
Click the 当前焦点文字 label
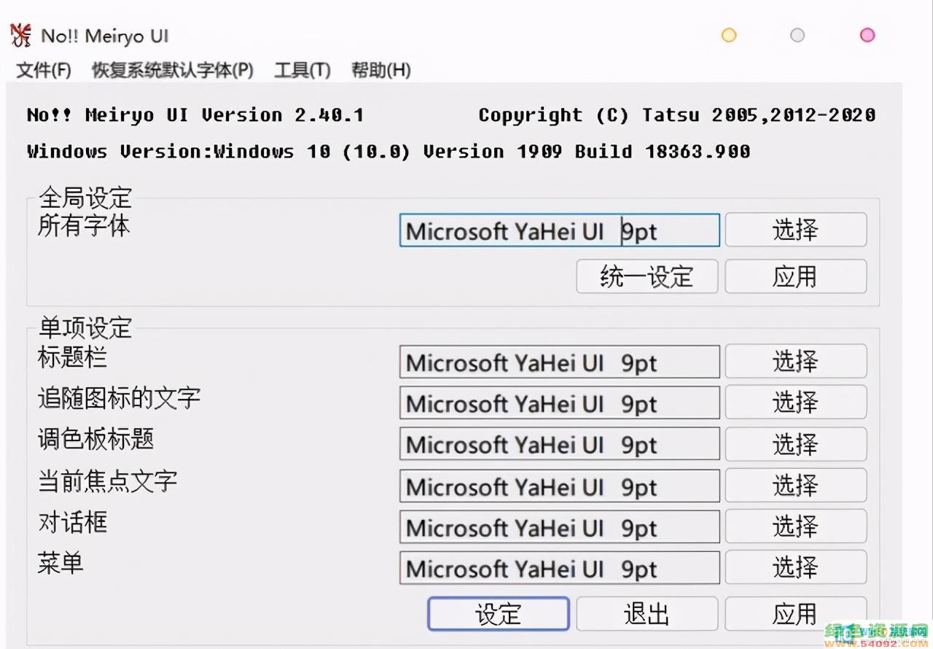107,481
